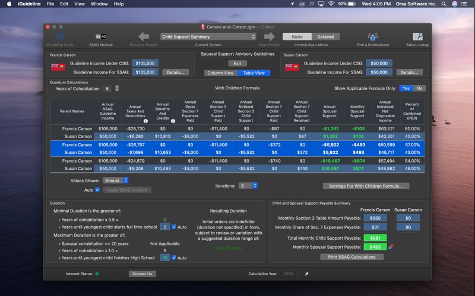Open Notification Center icon
Viewport: 475px width, 296px height.
click(x=464, y=4)
